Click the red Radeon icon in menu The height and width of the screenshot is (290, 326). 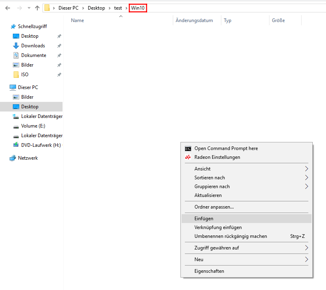(188, 157)
